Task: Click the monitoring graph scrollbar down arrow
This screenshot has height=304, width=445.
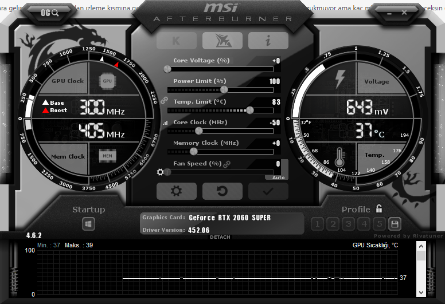Action: point(421,293)
